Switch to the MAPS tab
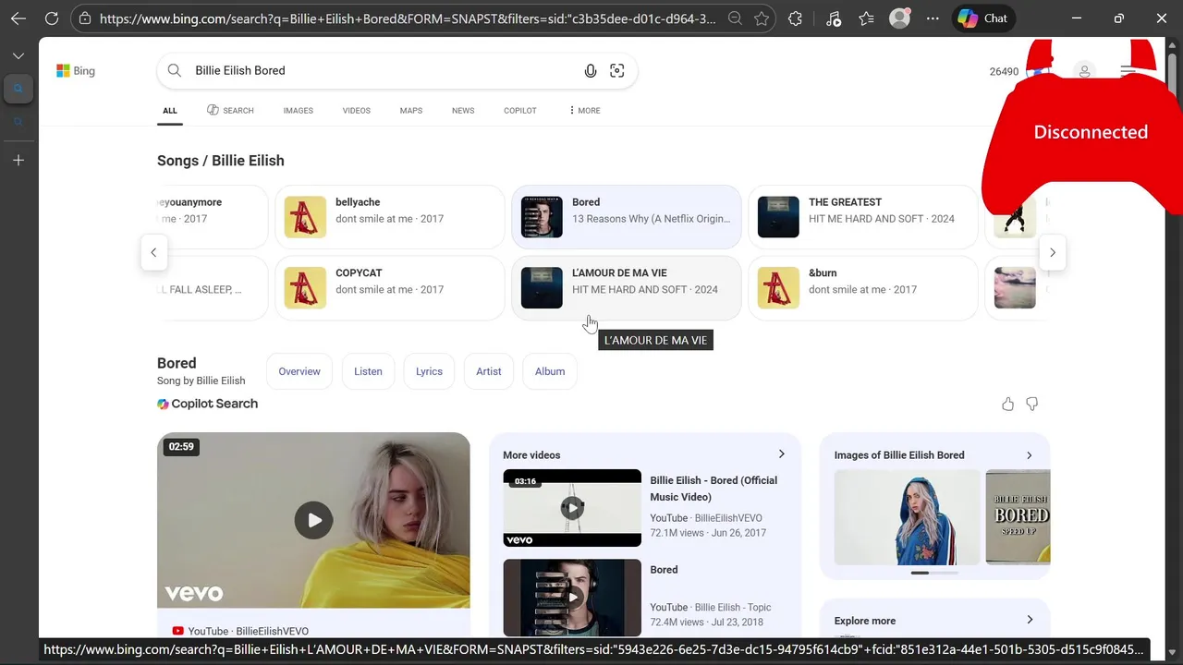The image size is (1183, 665). (x=411, y=111)
